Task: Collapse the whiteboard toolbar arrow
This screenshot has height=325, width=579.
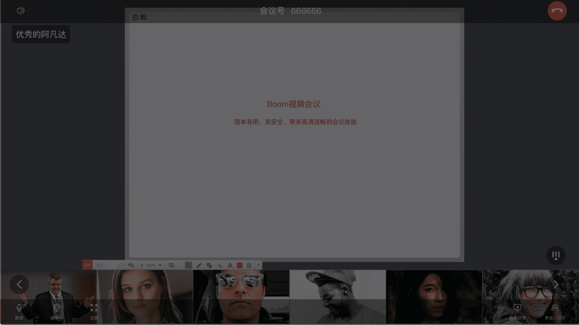Action: click(258, 265)
